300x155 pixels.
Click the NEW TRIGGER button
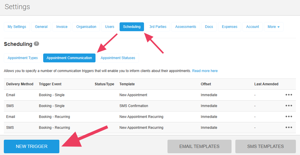click(x=31, y=146)
